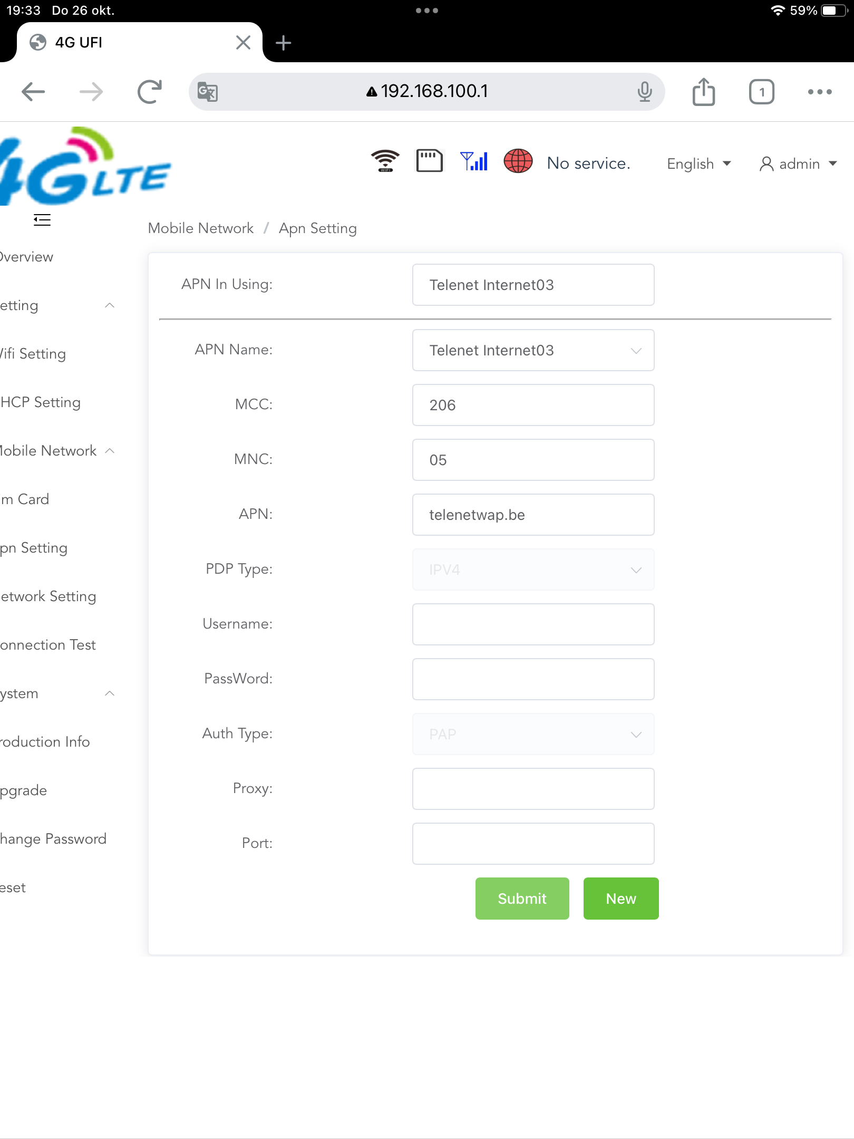Open the translate icon in address bar

208,92
